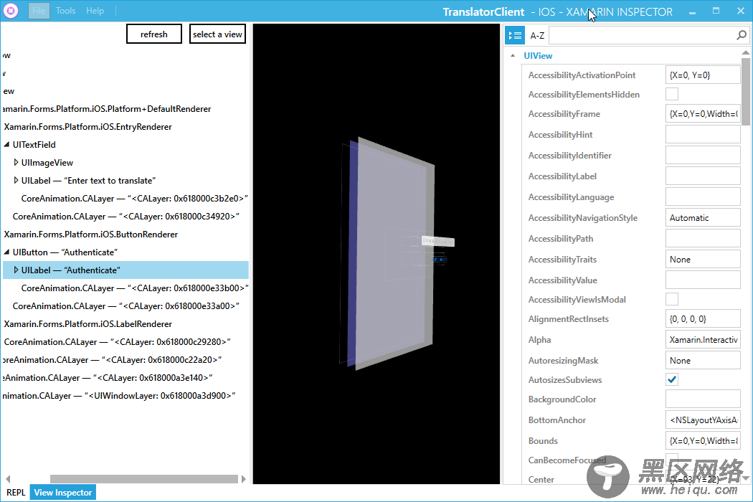
Task: Click the AccessibilityPath value field
Action: [703, 239]
